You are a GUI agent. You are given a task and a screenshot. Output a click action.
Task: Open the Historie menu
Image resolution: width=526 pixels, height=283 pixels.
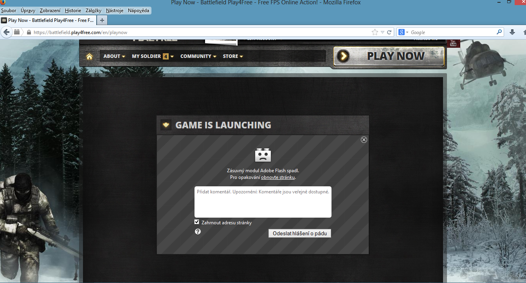pos(73,11)
